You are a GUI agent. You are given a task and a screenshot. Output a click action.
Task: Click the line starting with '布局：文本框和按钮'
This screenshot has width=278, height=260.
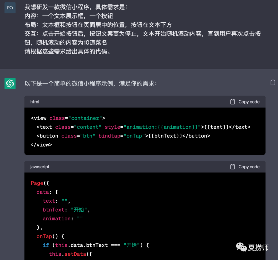98,25
